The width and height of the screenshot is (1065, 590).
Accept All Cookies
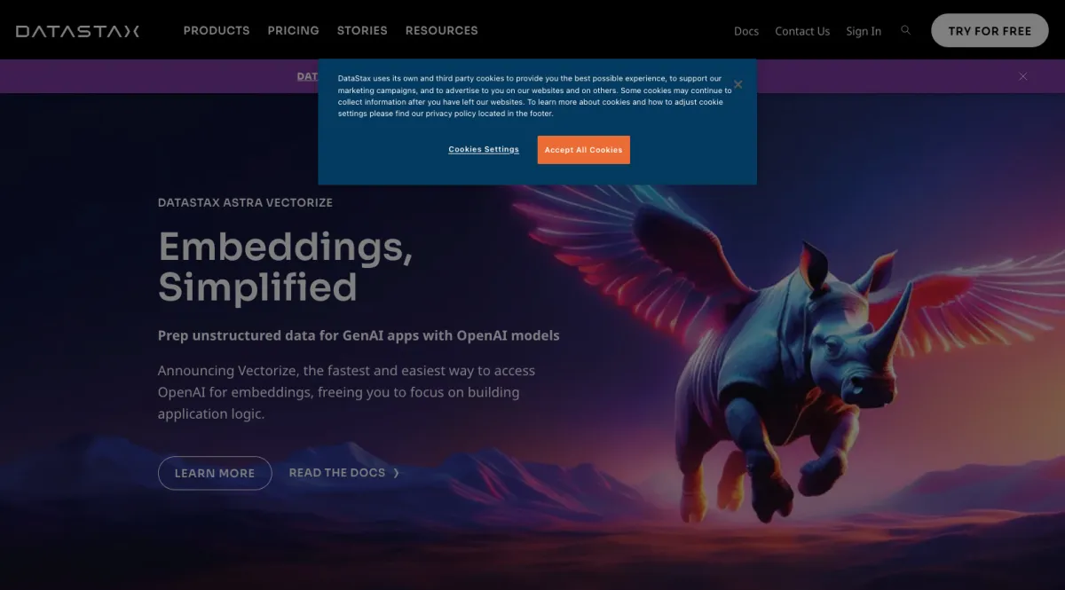point(583,150)
